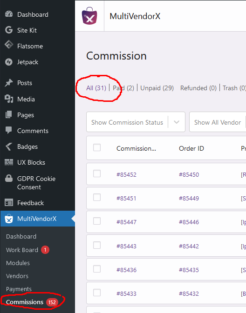Open MultiVendorX submenu Dashboard

[x=21, y=237]
